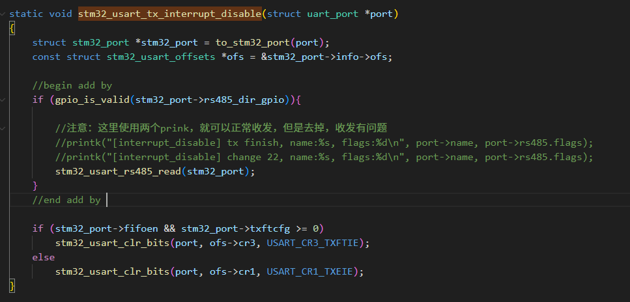
Task: Click the '//begin add by' comment
Action: [x=72, y=85]
